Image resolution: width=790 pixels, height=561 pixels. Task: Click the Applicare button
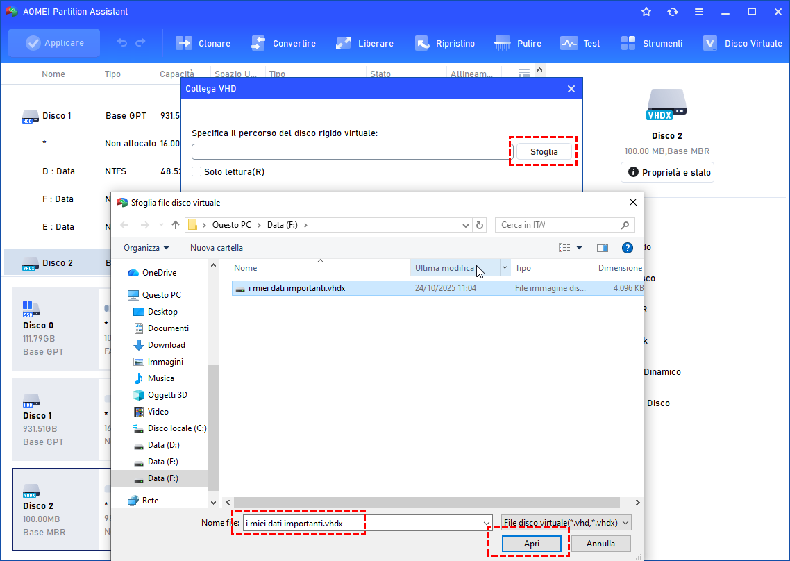(54, 43)
